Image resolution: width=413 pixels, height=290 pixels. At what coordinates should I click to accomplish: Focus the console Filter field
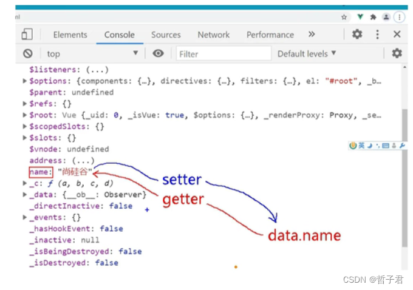click(x=224, y=53)
